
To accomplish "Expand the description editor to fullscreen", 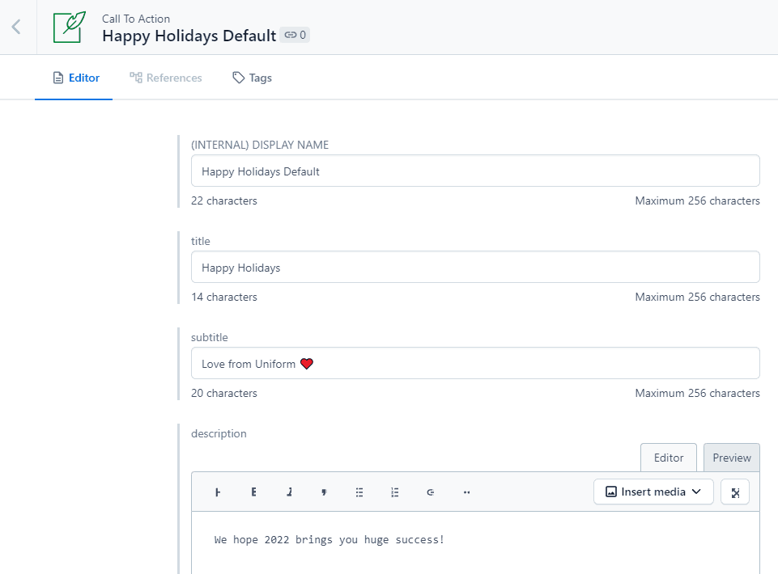I will [x=734, y=492].
